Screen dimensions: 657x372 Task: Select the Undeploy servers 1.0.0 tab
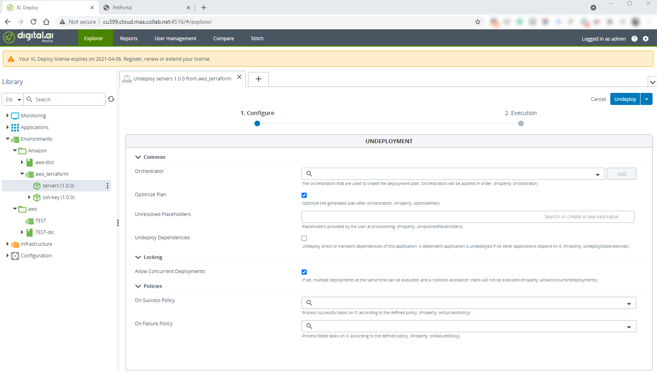click(x=182, y=79)
